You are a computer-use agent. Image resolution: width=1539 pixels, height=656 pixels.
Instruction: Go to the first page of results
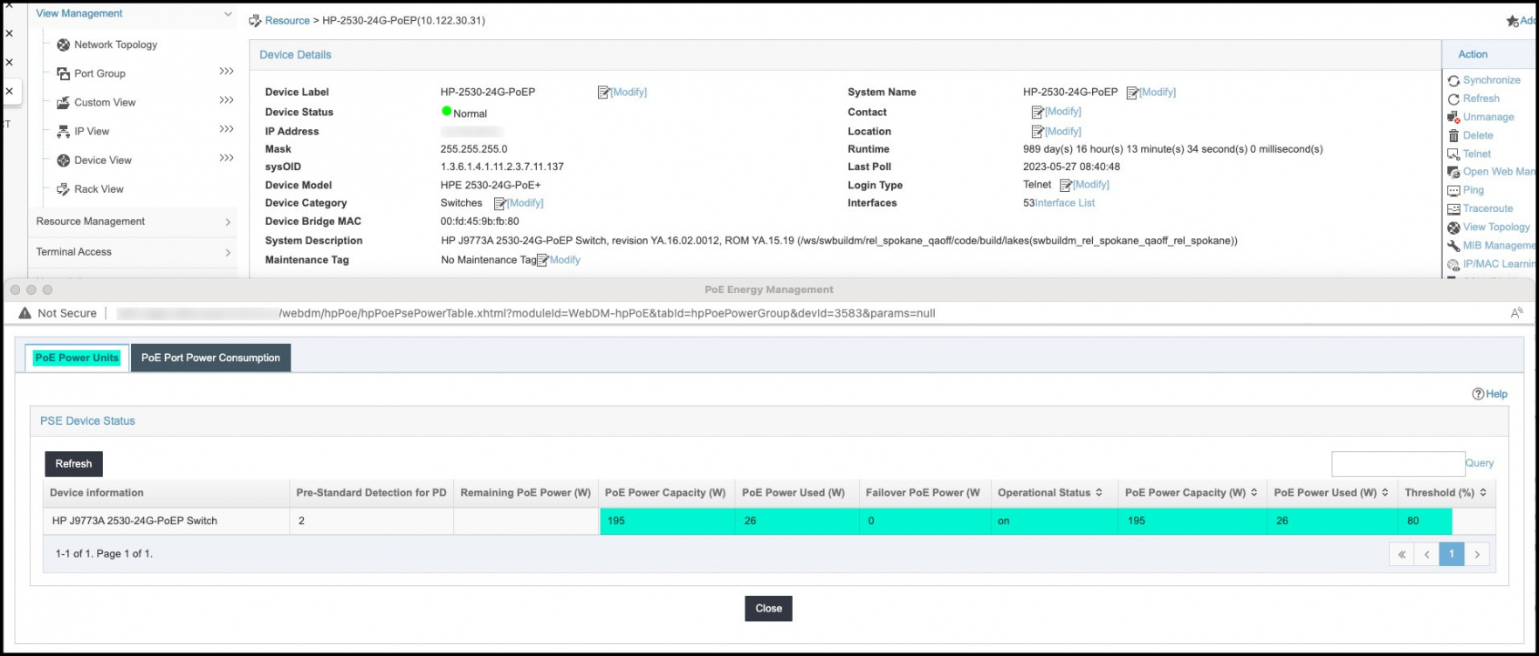point(1401,554)
